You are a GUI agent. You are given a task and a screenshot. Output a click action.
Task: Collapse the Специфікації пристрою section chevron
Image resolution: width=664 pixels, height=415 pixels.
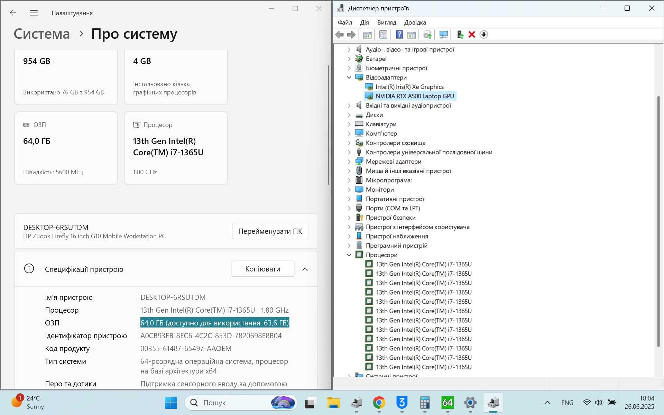305,269
